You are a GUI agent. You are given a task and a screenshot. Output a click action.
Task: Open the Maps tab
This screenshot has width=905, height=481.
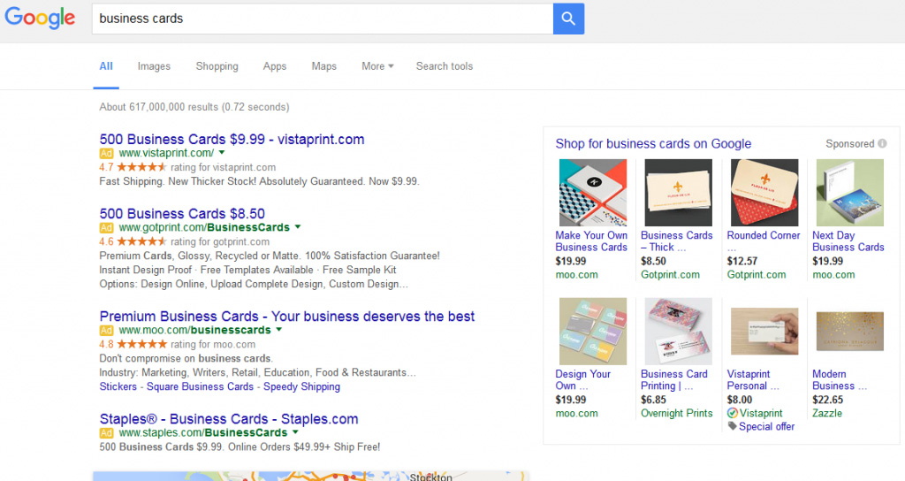(x=323, y=66)
